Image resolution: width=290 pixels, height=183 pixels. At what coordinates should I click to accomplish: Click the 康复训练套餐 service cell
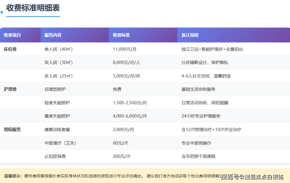point(57,129)
